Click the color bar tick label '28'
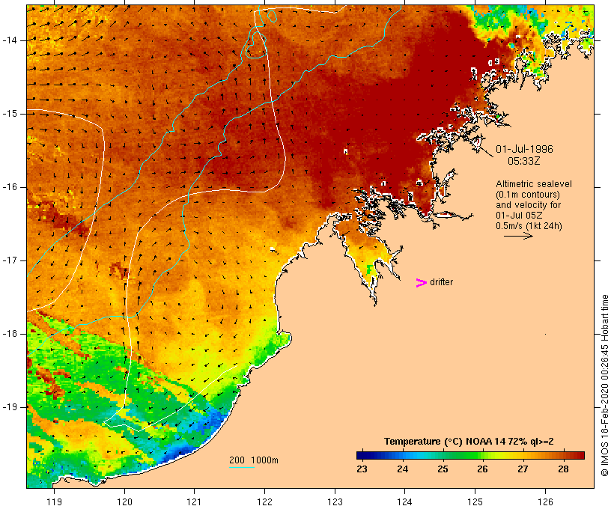Viewport: 614px width, 509px height. [x=563, y=469]
